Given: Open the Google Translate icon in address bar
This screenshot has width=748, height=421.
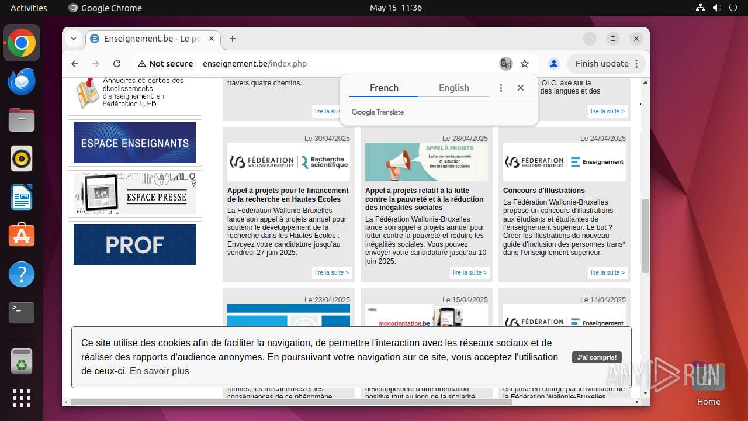Looking at the screenshot, I should [505, 64].
